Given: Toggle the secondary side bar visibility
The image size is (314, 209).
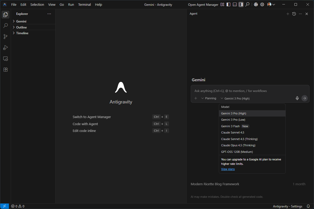Looking at the screenshot, I should [241, 4].
